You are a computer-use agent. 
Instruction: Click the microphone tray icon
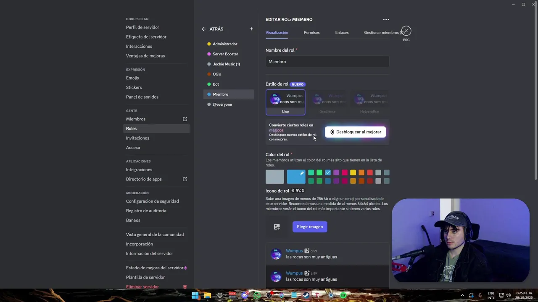[480, 295]
